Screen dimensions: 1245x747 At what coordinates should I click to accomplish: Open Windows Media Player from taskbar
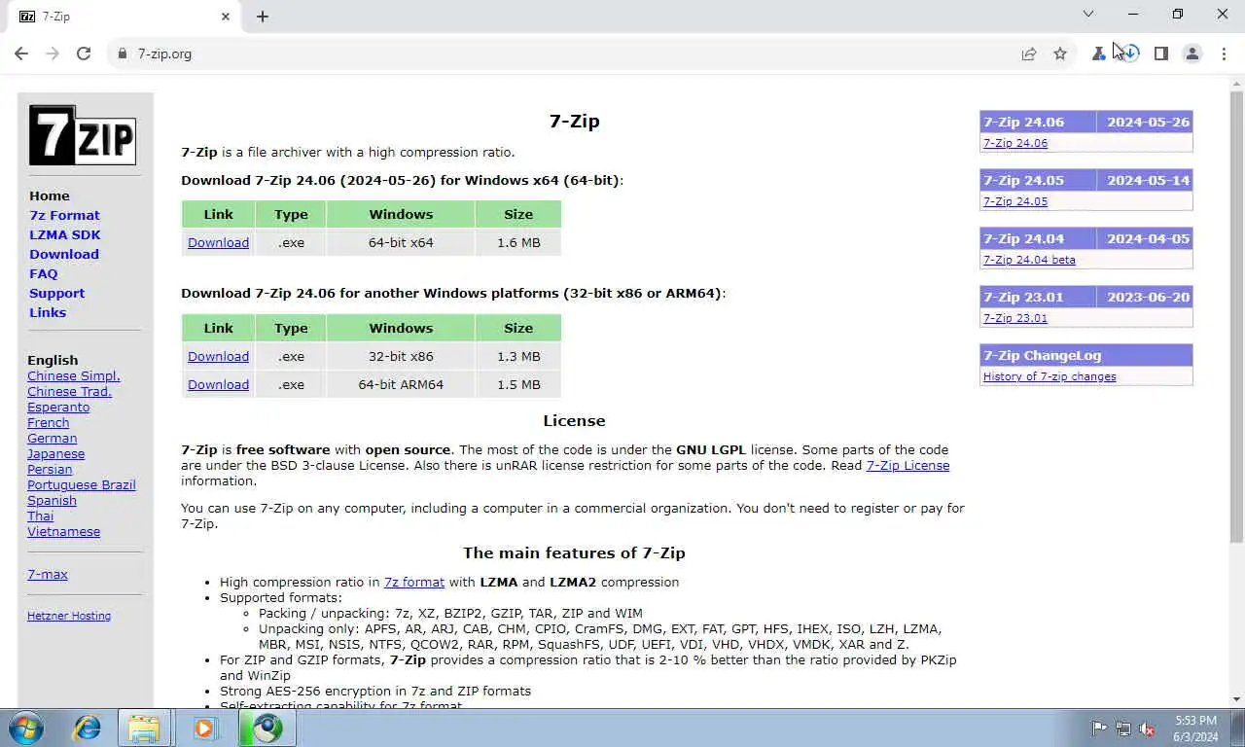[x=204, y=728]
